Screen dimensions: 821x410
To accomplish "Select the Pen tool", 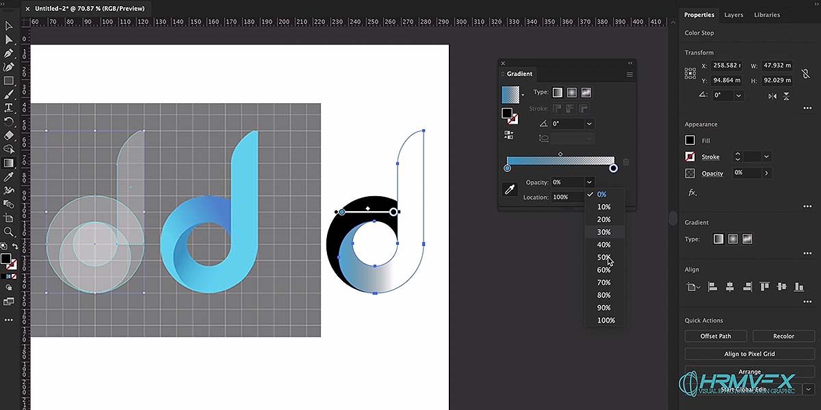I will coord(9,53).
